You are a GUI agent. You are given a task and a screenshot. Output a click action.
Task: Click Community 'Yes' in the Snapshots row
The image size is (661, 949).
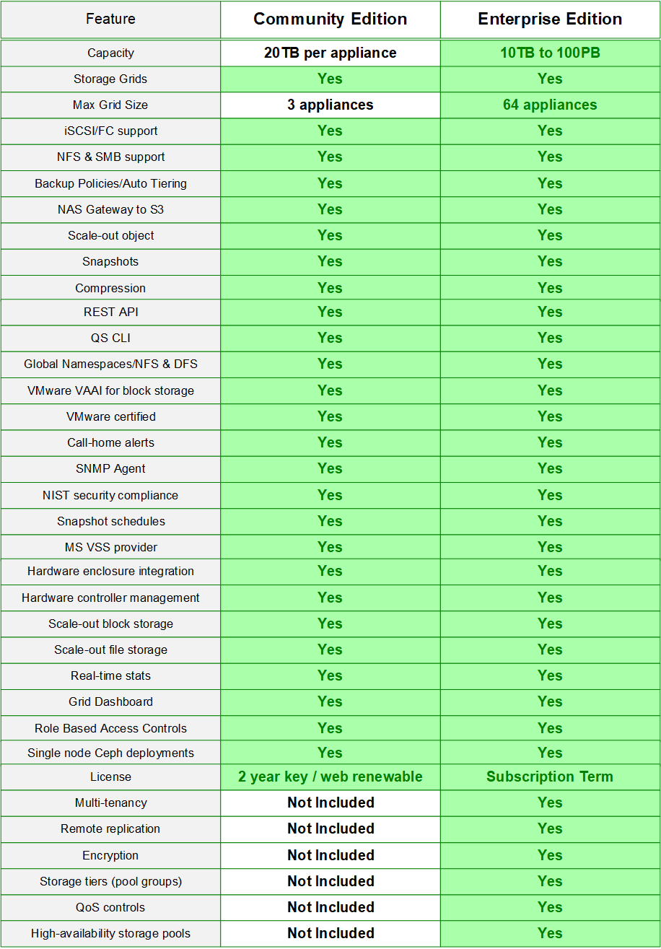(x=330, y=261)
